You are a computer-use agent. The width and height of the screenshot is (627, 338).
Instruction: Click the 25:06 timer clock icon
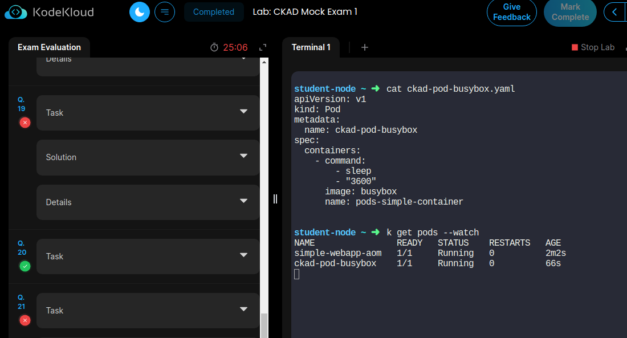coord(214,47)
